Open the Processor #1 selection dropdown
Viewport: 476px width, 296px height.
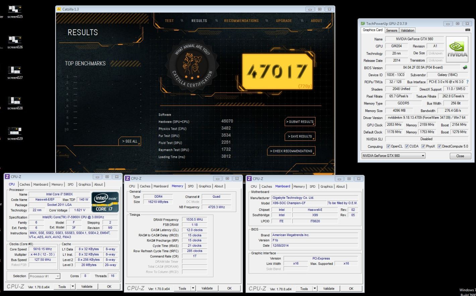pos(44,276)
